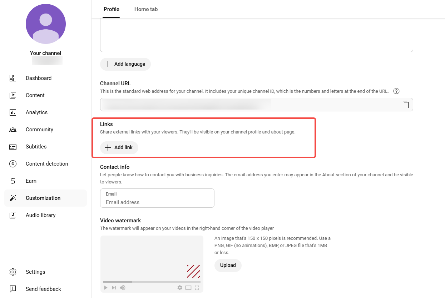
Task: Open Settings in the sidebar
Action: [x=35, y=272]
